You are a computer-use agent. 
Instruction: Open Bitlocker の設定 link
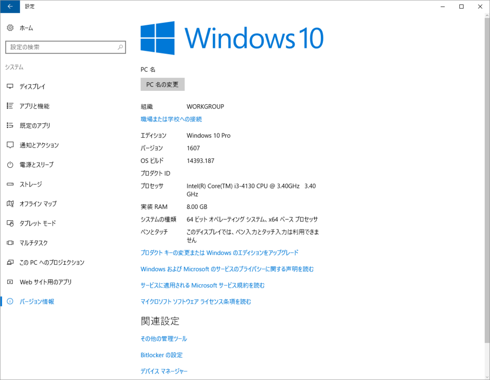(162, 355)
